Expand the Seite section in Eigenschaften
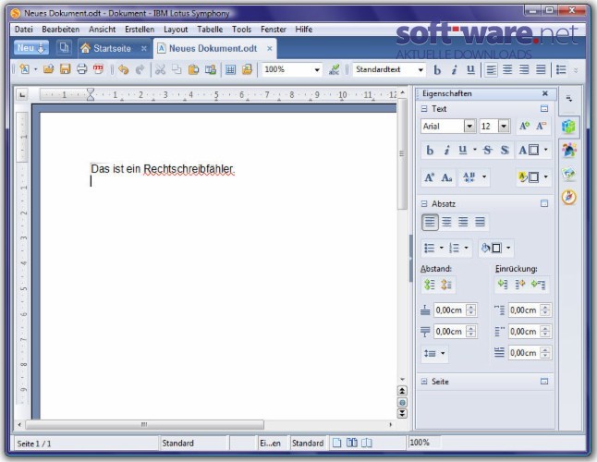 424,382
